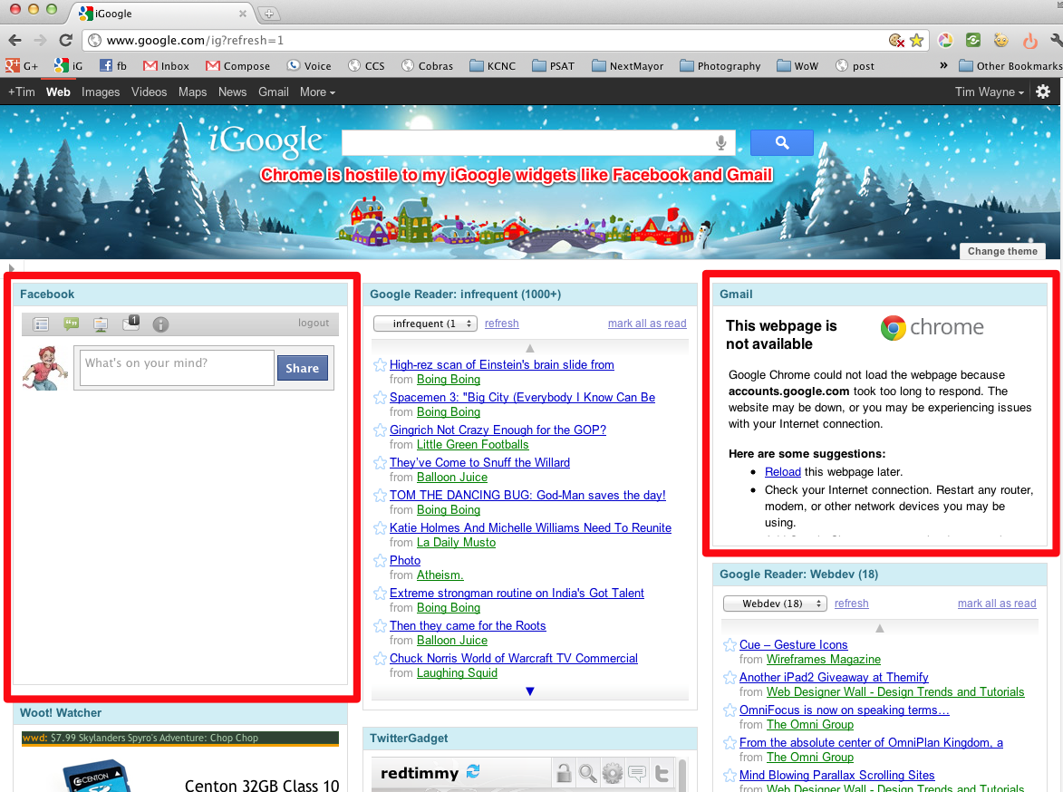The image size is (1063, 792).
Task: Open Facebook widget notifications monitor icon
Action: pyautogui.click(x=101, y=324)
